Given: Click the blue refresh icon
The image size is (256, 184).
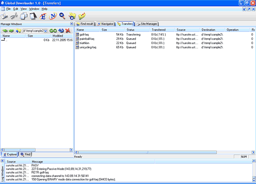Looking at the screenshot, I should click(x=61, y=30).
